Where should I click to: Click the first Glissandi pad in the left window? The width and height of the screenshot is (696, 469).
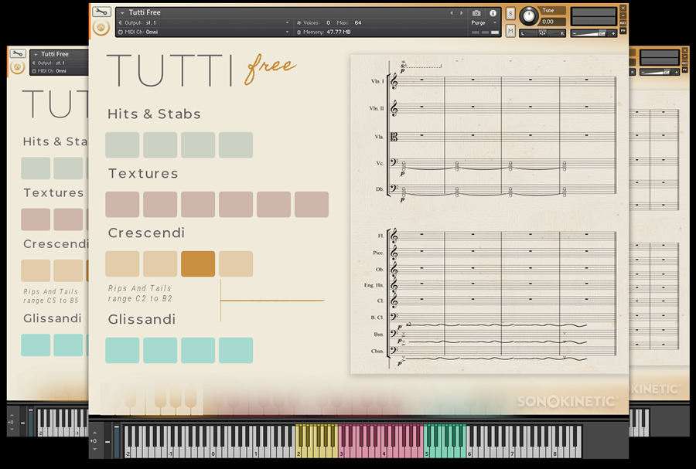(36, 345)
